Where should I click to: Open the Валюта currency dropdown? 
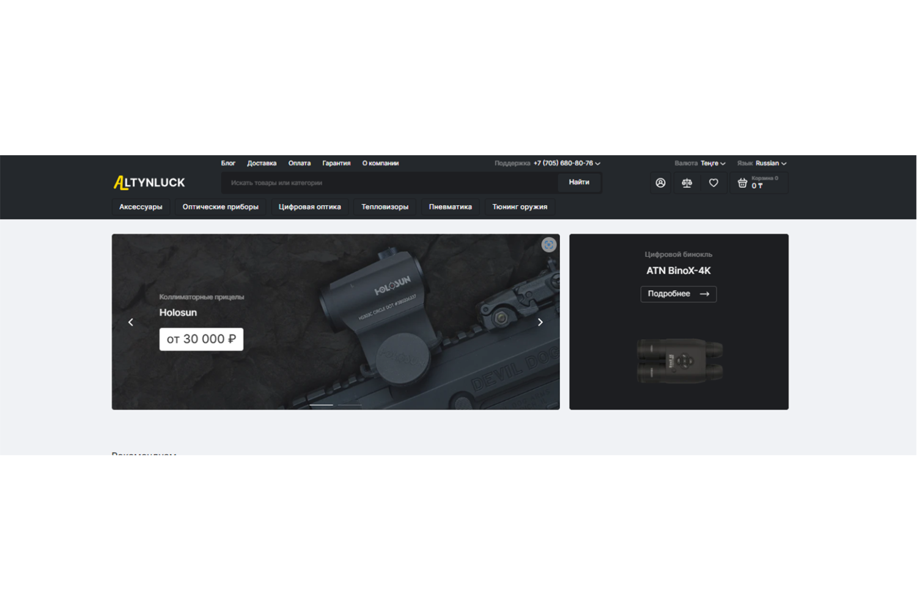tap(701, 163)
